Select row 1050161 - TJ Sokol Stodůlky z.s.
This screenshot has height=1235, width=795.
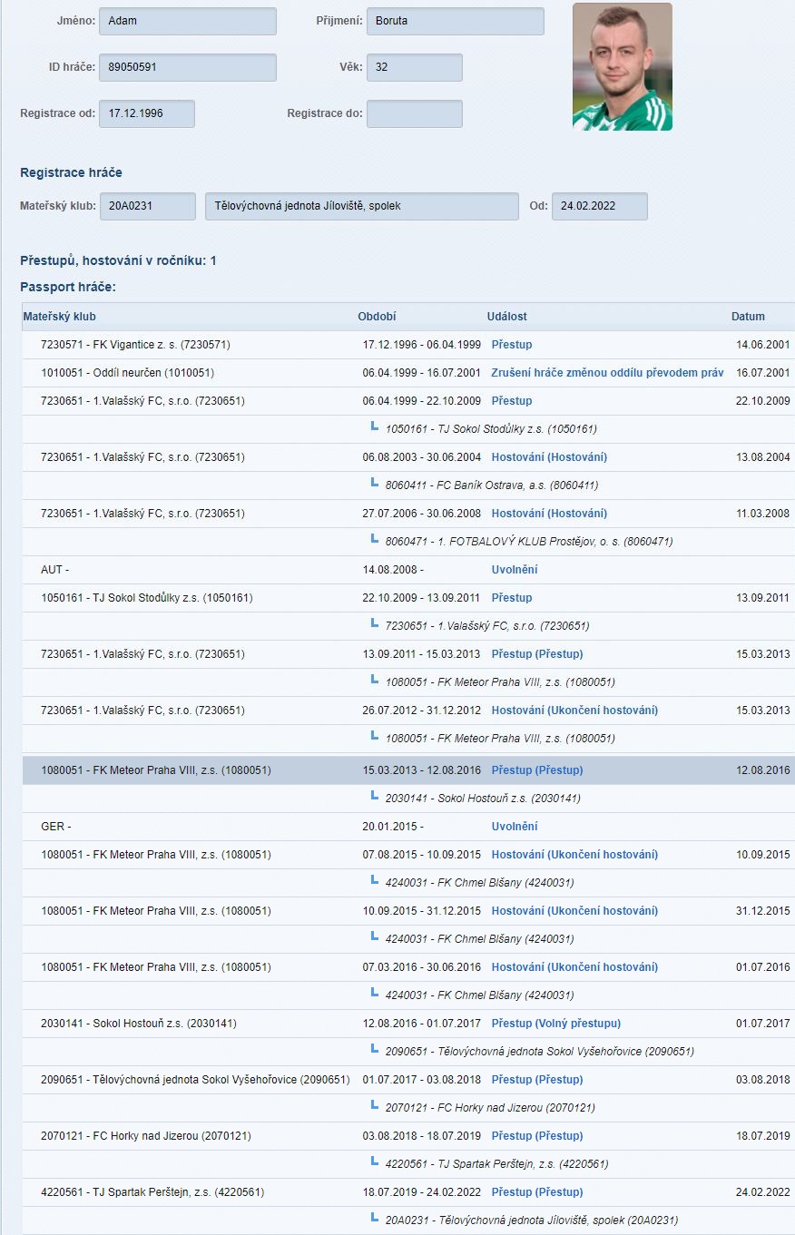coord(408,598)
